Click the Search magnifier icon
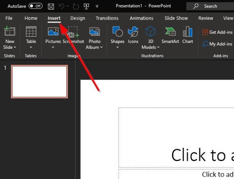234x179 pixels. pyautogui.click(x=196, y=6)
